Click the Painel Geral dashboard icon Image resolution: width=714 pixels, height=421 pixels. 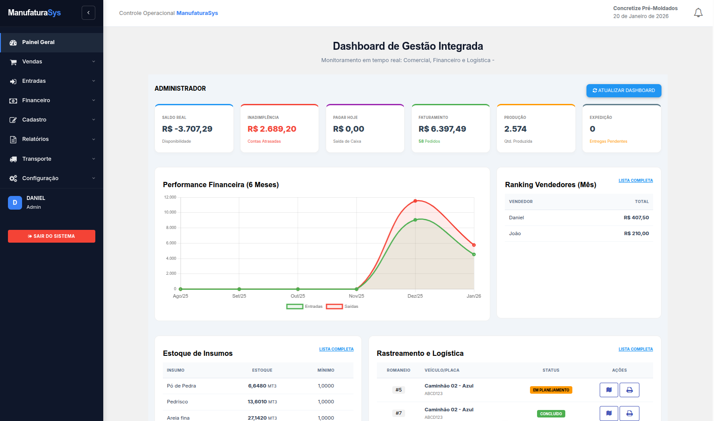click(x=13, y=43)
